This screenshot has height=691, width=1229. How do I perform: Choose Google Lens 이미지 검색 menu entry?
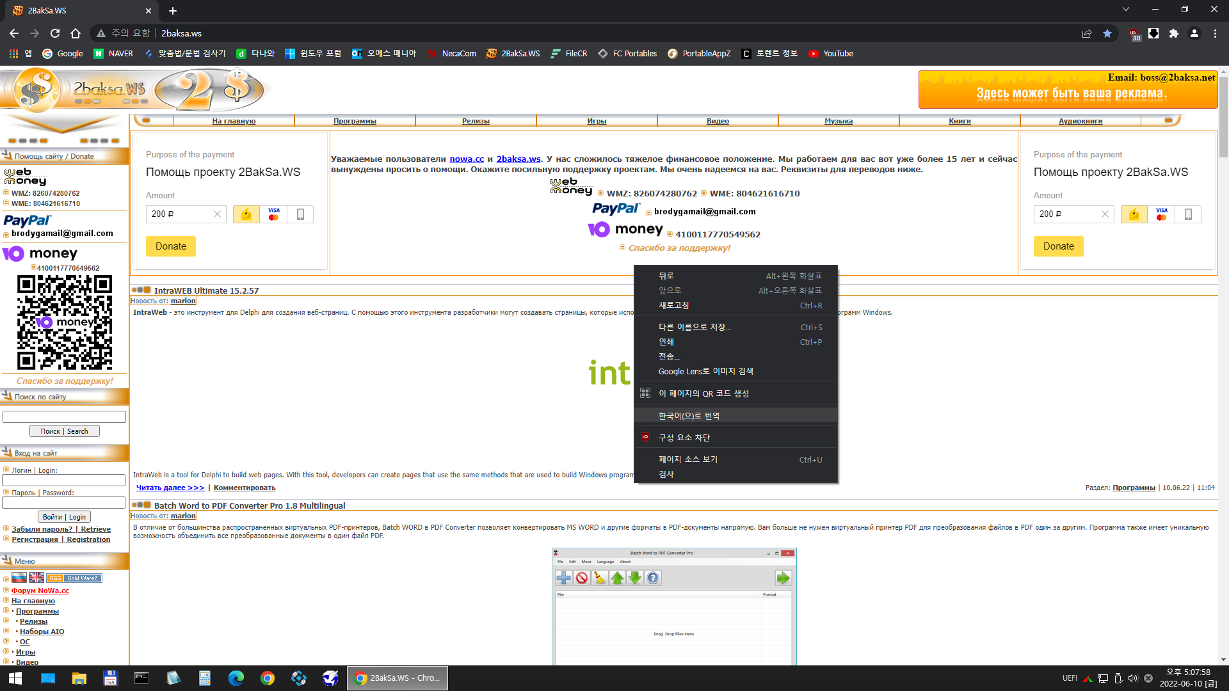pyautogui.click(x=735, y=371)
